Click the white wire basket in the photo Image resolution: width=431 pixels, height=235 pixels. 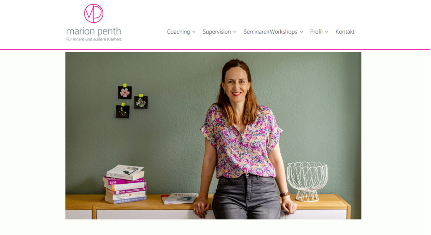click(x=307, y=182)
